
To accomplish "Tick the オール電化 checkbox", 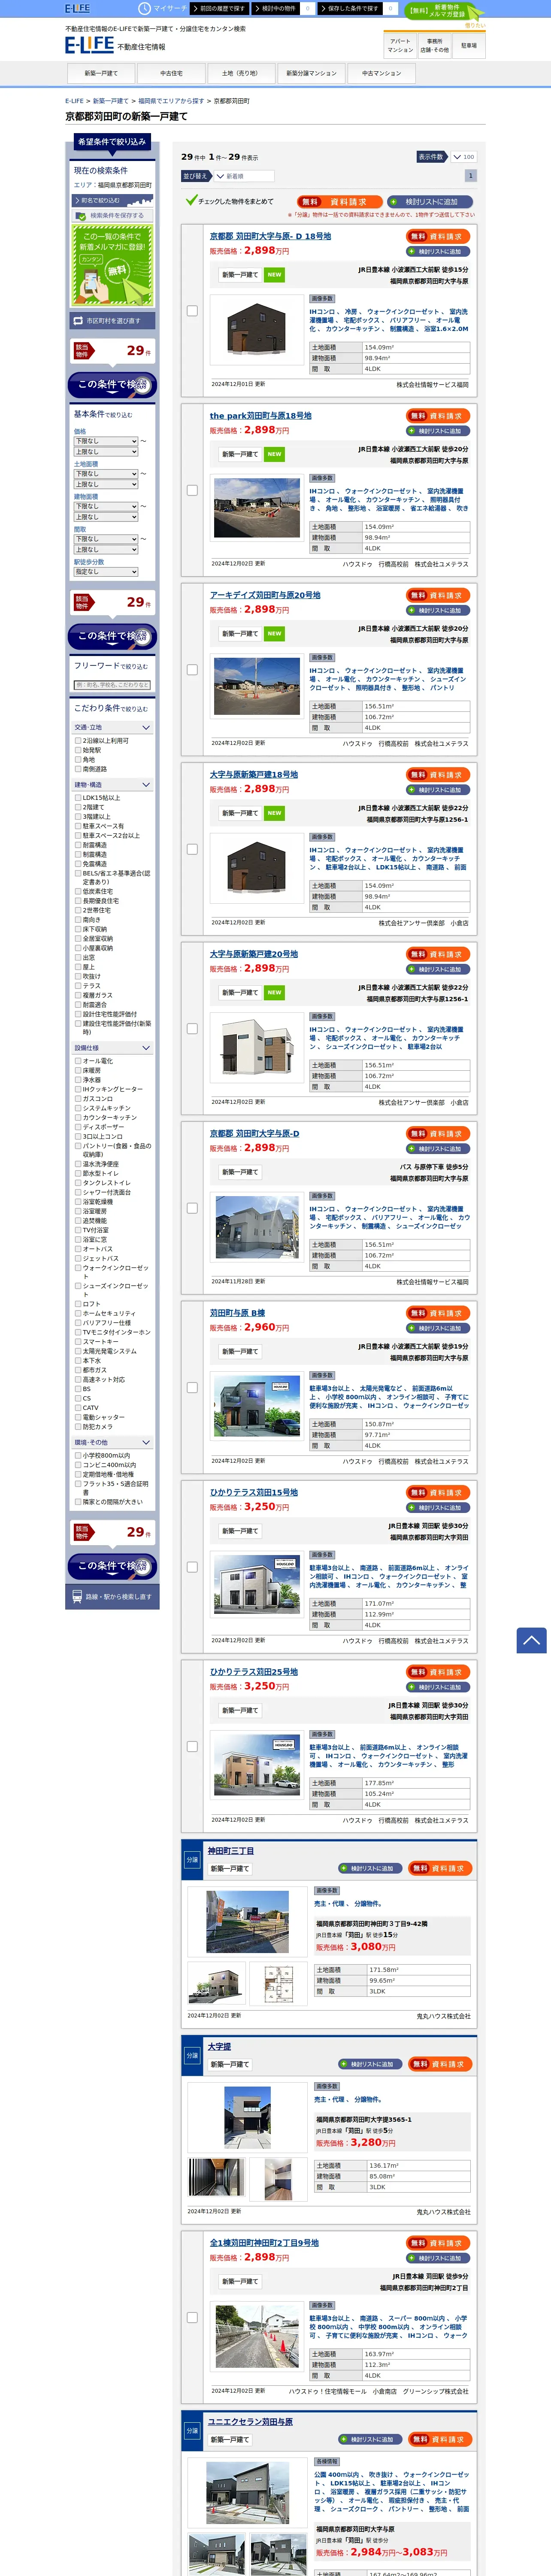I will [x=78, y=1061].
